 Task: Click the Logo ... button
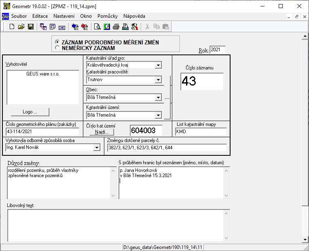(30, 112)
